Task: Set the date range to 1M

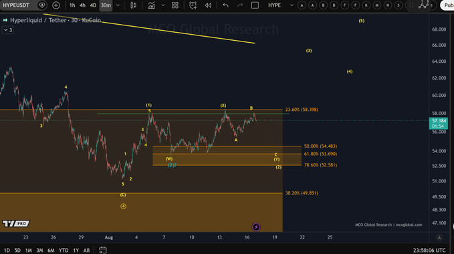Action: (28, 250)
